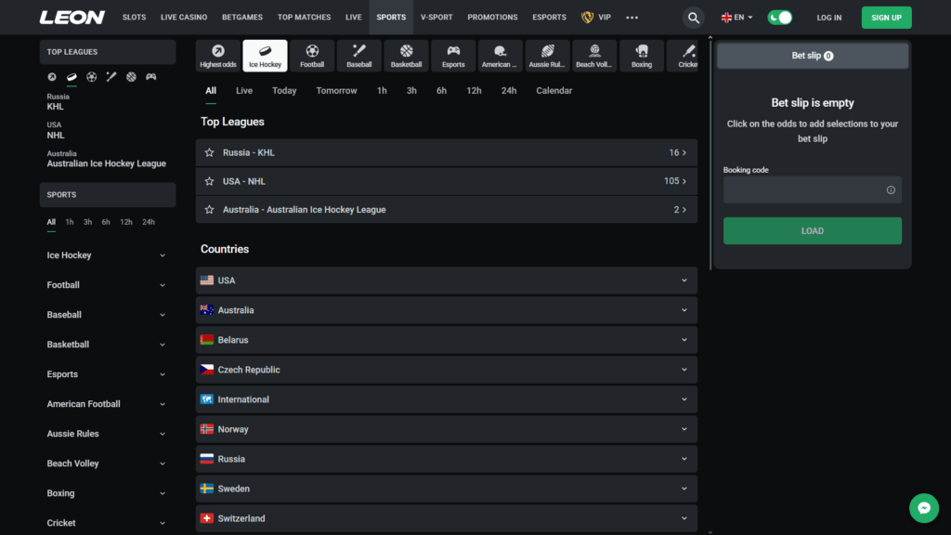Open the EN language dropdown
This screenshot has width=951, height=535.
(x=736, y=17)
